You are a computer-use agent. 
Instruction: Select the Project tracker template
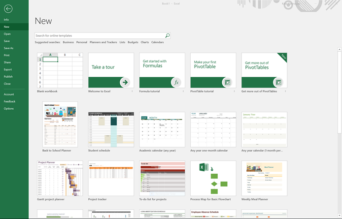(111, 179)
